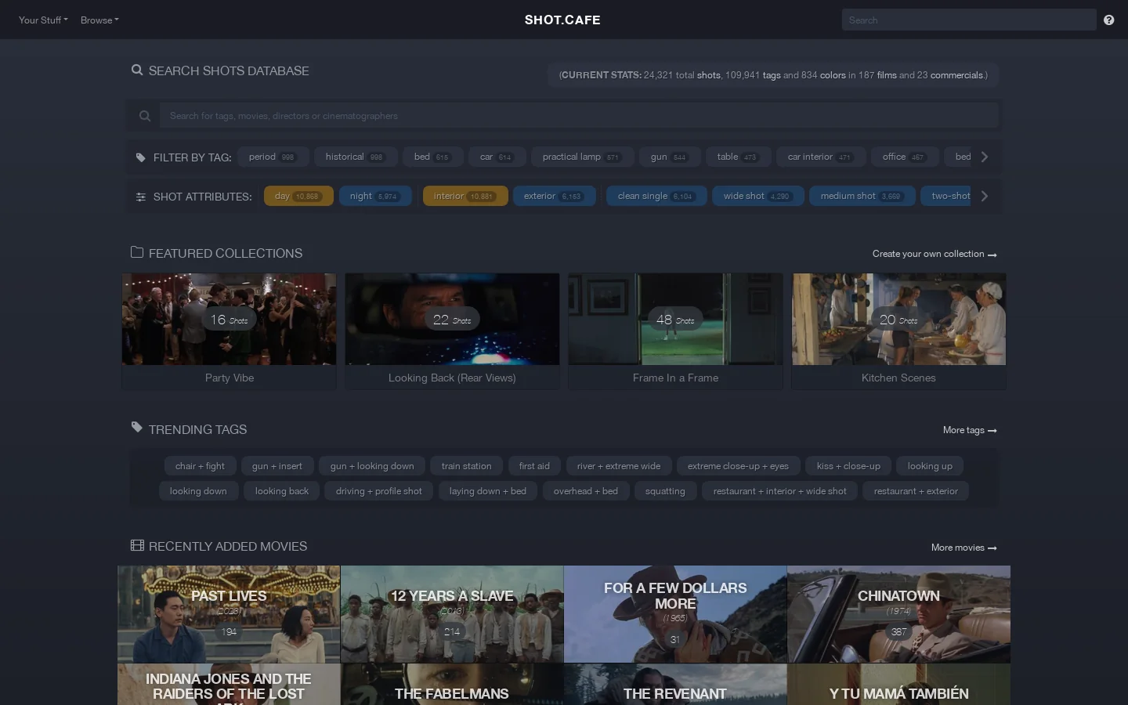
Task: Select the squatting trending tag
Action: tap(665, 491)
